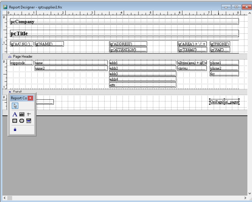The height and width of the screenshot is (202, 252).
Task: Close the Report Designer window
Action: 246,7
